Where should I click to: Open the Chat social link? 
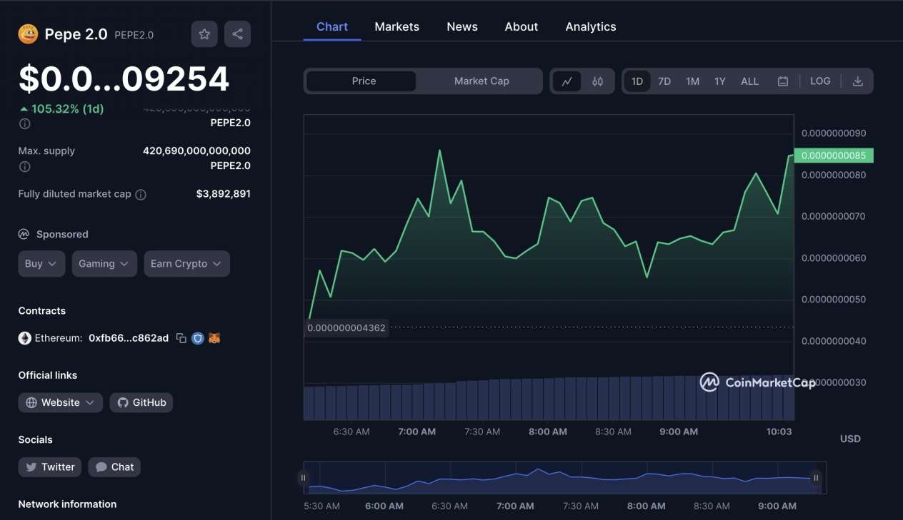114,467
